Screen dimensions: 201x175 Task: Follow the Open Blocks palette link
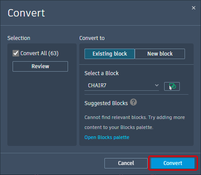click(107, 137)
